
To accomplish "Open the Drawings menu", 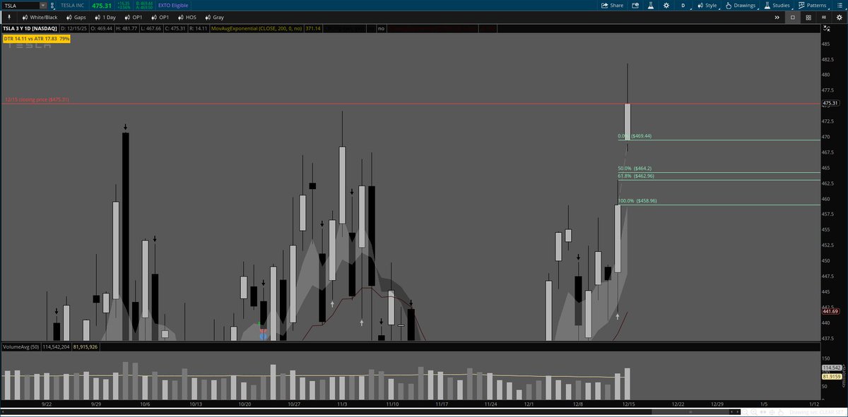I will click(740, 5).
